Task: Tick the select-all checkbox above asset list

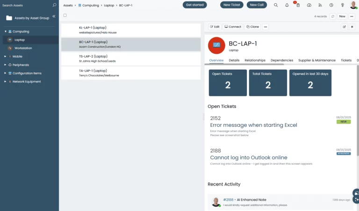Action: pos(65,15)
